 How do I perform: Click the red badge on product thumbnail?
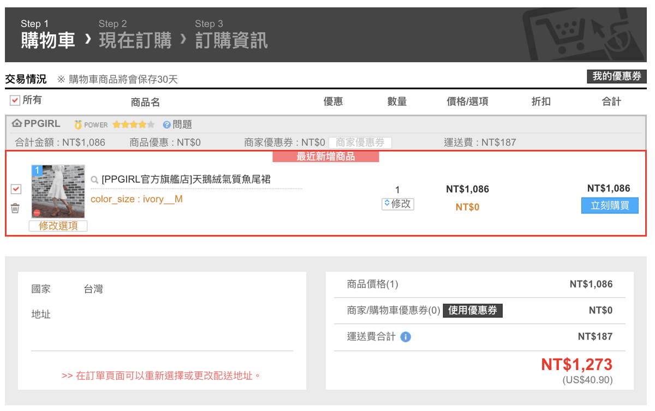tap(37, 212)
